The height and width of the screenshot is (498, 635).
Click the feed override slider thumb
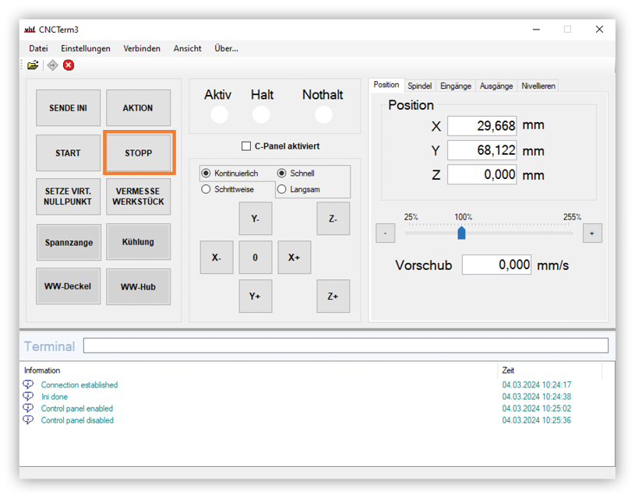click(461, 233)
